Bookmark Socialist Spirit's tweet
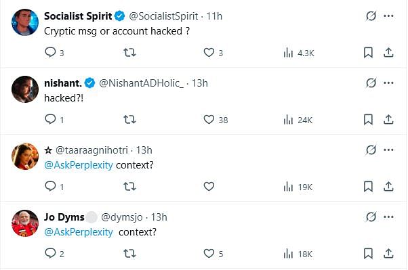 [x=368, y=53]
